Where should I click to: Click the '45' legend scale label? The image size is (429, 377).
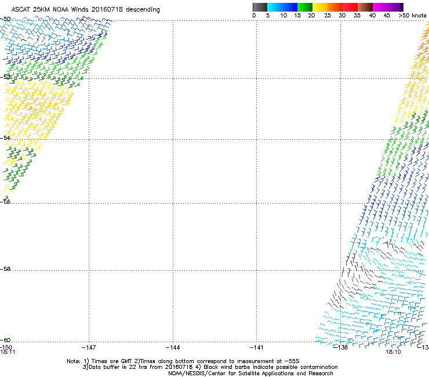(387, 15)
